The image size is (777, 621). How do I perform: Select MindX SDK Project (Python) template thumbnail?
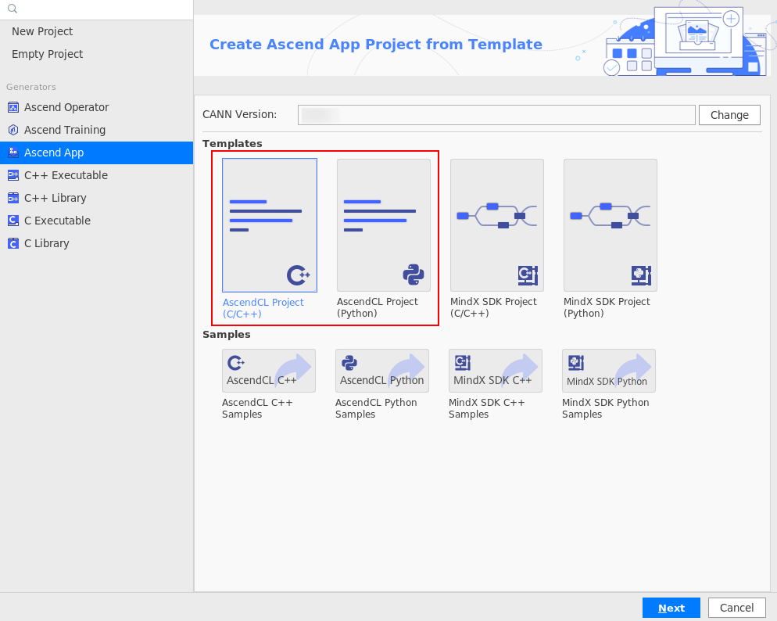(x=610, y=225)
